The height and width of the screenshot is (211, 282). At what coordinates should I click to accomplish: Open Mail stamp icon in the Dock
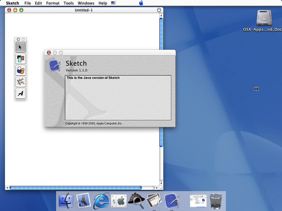[83, 201]
